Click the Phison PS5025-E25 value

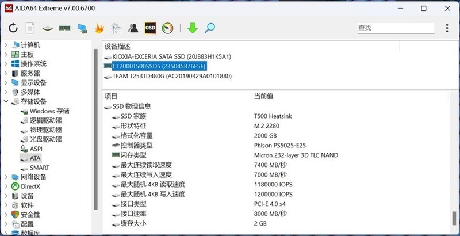coord(280,145)
